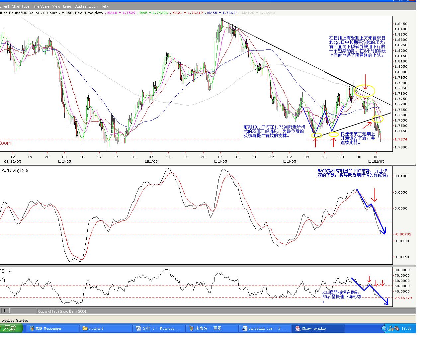
Task: Click the MA5 = 1.74326 indicator label
Action: pos(154,13)
